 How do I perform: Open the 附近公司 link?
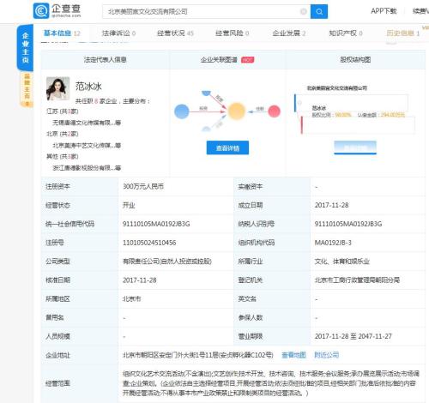point(327,355)
